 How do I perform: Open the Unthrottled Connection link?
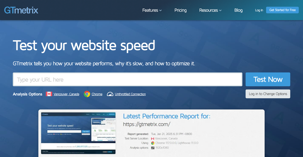coord(130,94)
